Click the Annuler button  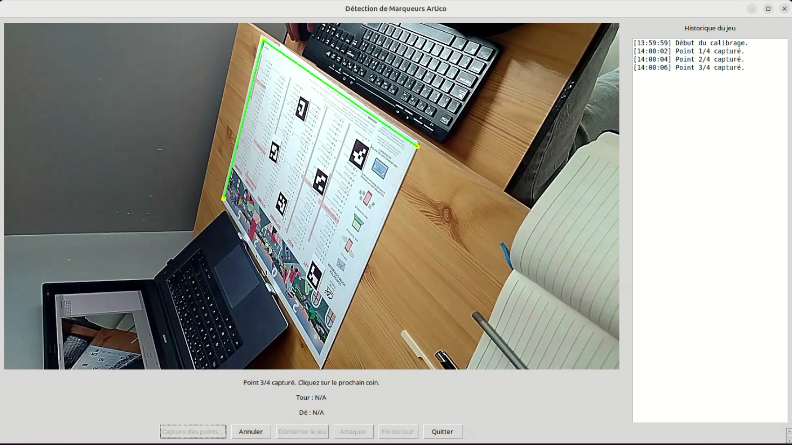[251, 432]
